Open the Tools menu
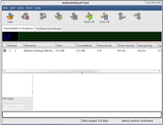 coord(29,8)
